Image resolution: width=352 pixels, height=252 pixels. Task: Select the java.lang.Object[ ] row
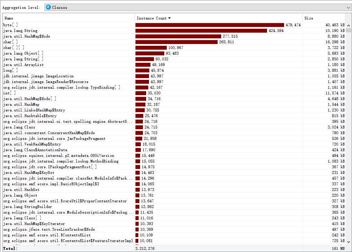tap(174, 53)
